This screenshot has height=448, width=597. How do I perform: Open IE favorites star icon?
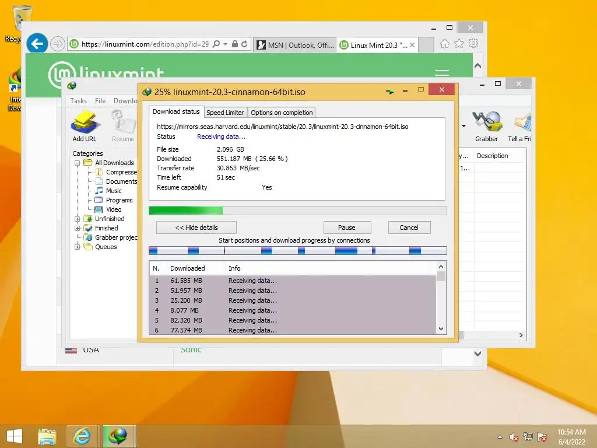click(459, 44)
